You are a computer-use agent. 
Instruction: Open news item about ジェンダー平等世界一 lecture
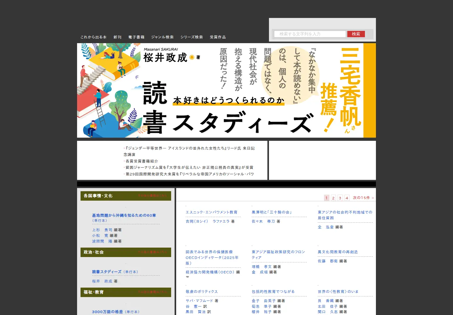189,151
